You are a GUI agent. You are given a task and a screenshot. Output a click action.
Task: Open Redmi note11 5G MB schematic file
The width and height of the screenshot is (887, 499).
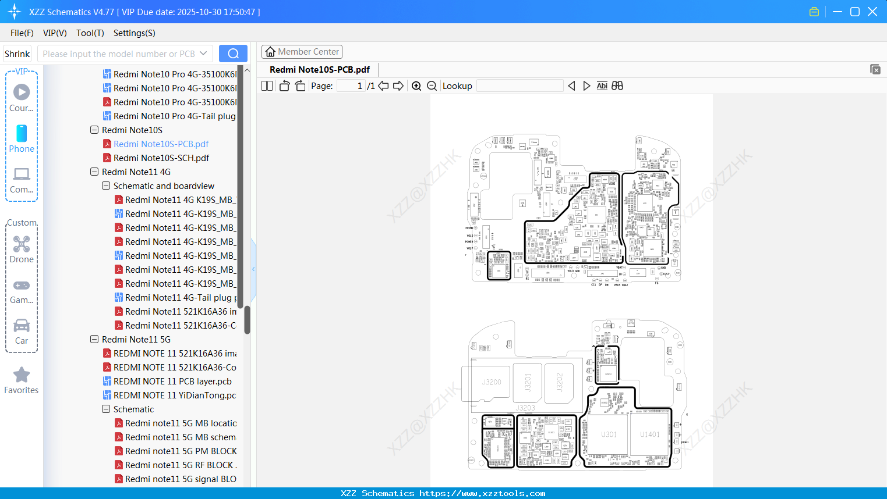pos(175,437)
